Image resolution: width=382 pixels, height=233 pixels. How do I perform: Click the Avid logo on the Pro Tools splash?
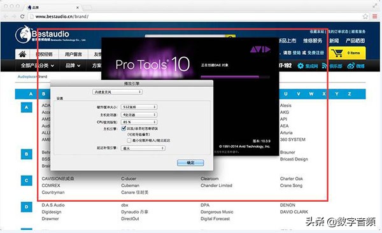point(260,50)
